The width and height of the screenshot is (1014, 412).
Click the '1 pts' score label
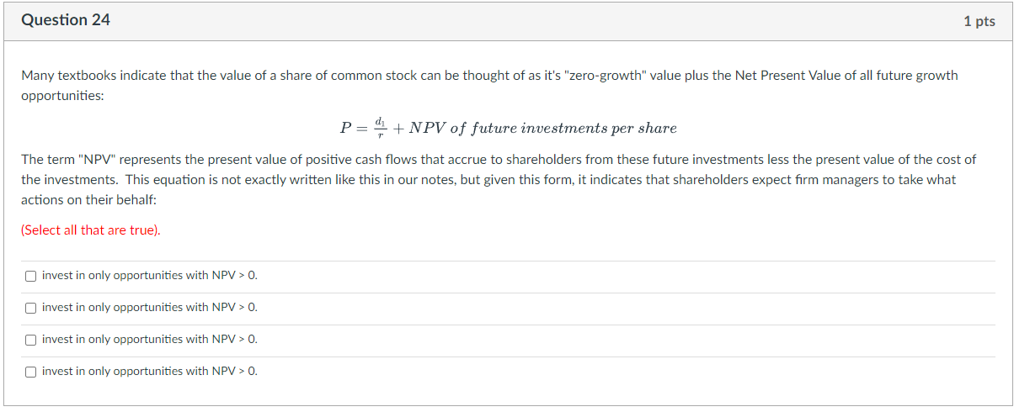[979, 22]
